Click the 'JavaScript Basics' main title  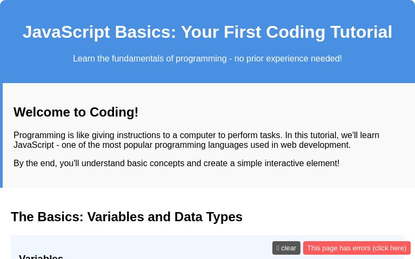click(x=207, y=32)
